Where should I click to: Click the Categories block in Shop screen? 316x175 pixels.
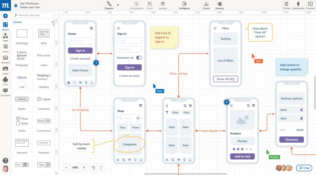pos(130,144)
